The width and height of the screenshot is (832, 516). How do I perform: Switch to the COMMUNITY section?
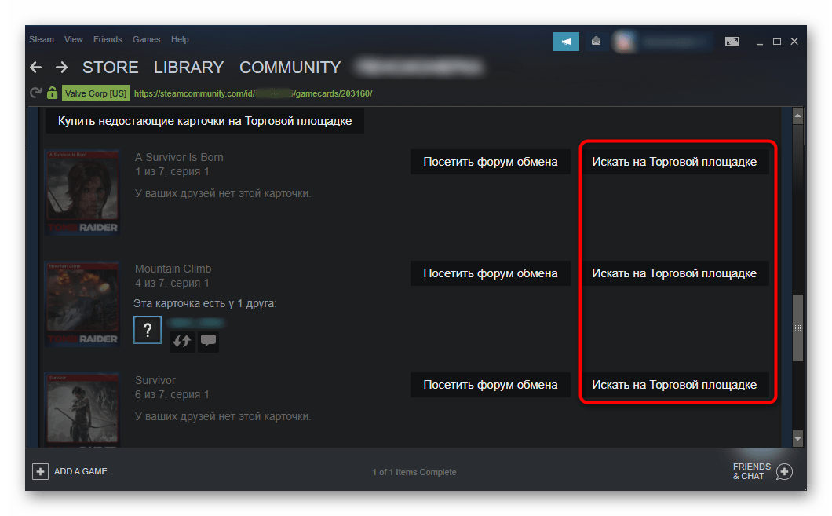pos(290,68)
